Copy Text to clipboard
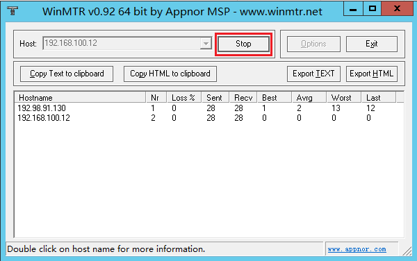This screenshot has height=261, width=417. tap(67, 74)
